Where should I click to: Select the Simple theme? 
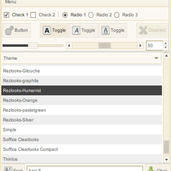(x=82, y=130)
